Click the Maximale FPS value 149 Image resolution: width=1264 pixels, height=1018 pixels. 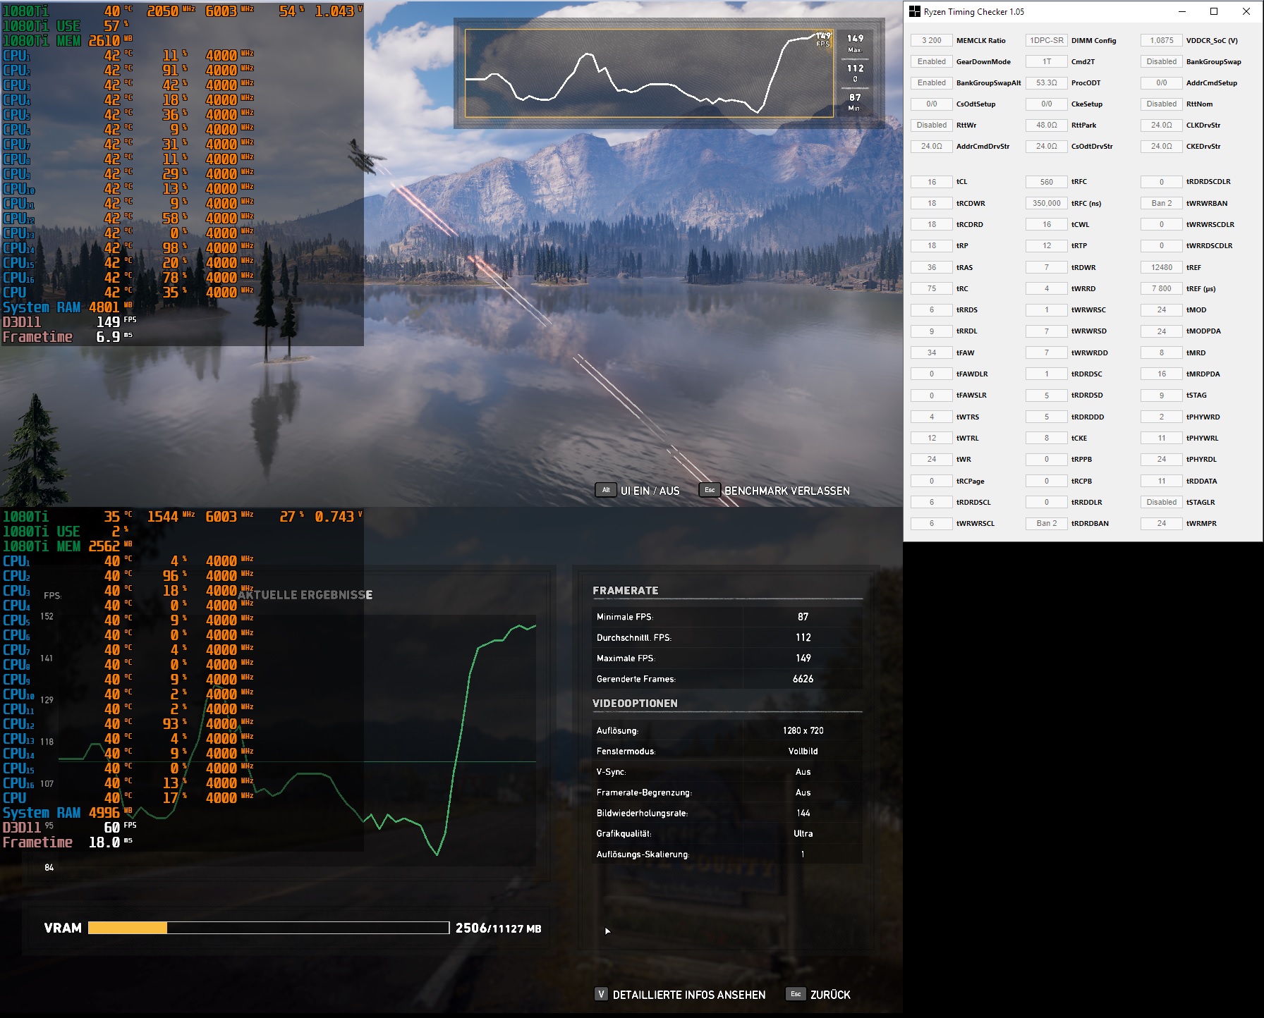point(803,658)
